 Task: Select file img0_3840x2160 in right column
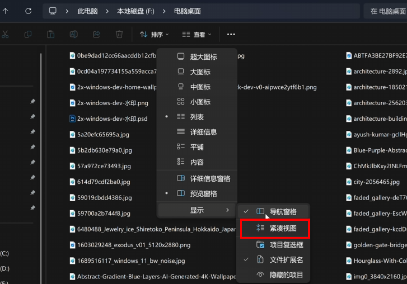376,277
